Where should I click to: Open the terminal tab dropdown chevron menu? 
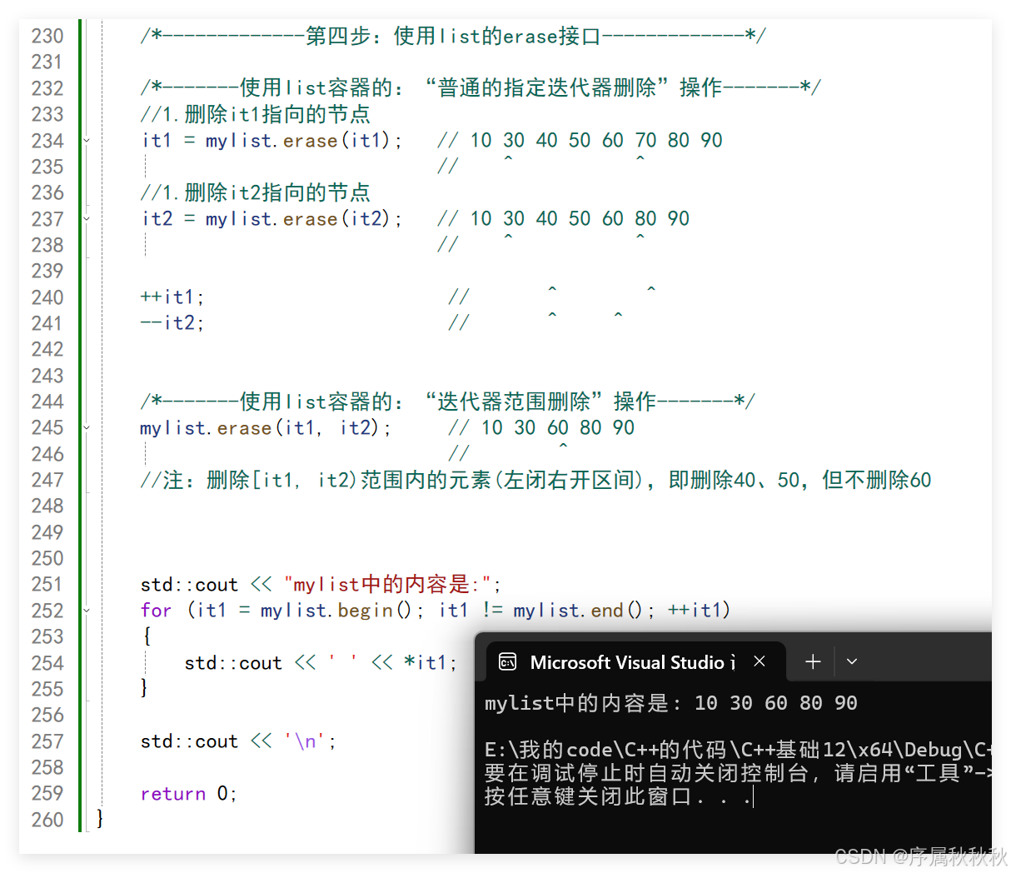pyautogui.click(x=851, y=661)
